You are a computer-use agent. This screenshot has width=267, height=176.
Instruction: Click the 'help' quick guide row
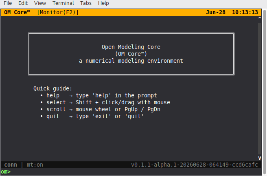[x=98, y=96]
